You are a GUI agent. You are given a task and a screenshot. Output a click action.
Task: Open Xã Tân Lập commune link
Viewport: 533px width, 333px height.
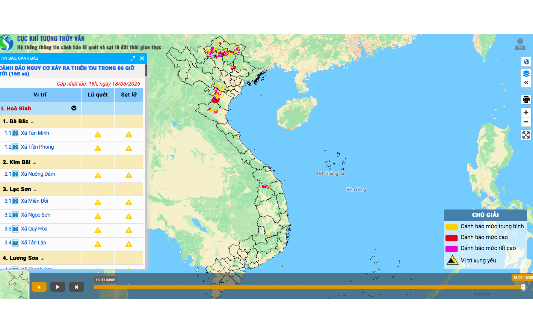point(33,243)
